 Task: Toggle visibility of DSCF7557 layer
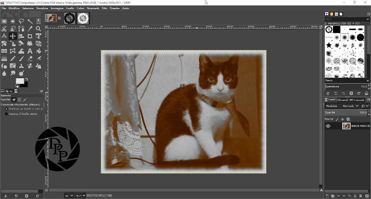tap(328, 126)
